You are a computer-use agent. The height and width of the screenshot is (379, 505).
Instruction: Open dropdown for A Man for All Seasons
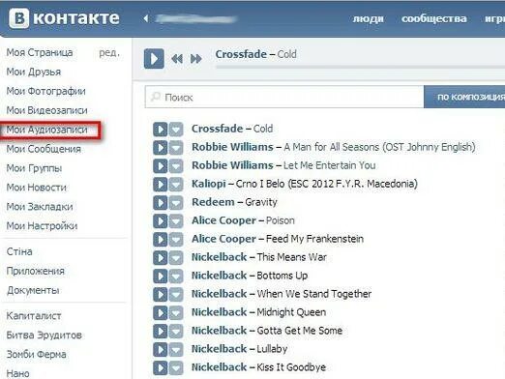click(x=176, y=148)
